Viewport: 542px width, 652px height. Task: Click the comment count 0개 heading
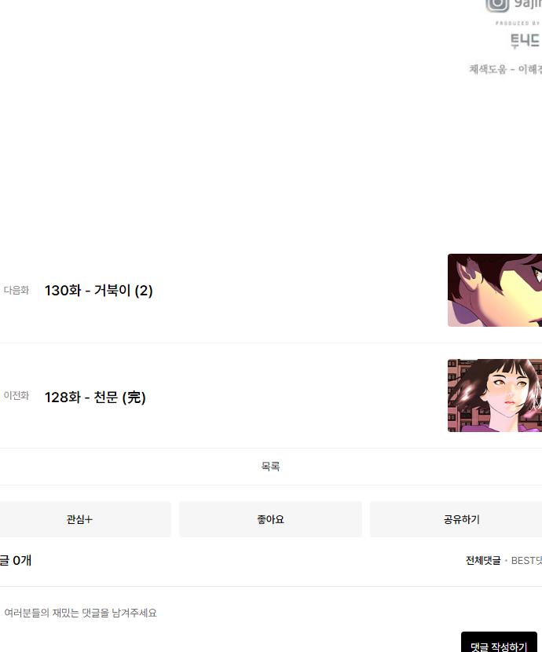pyautogui.click(x=16, y=561)
